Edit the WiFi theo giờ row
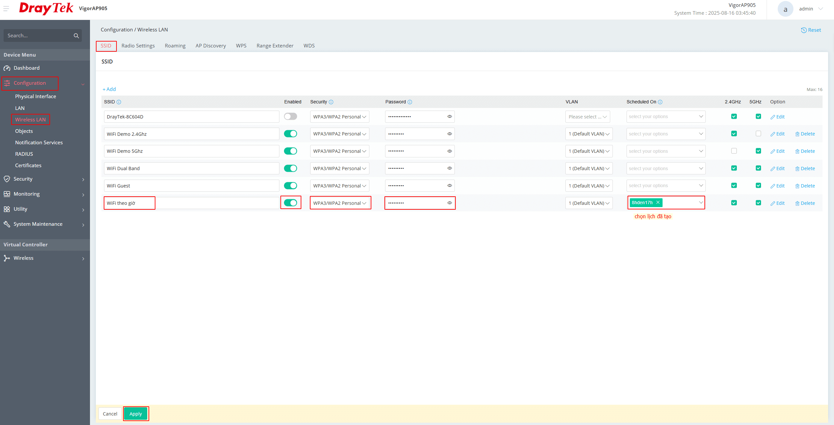Image resolution: width=834 pixels, height=425 pixels. 777,203
